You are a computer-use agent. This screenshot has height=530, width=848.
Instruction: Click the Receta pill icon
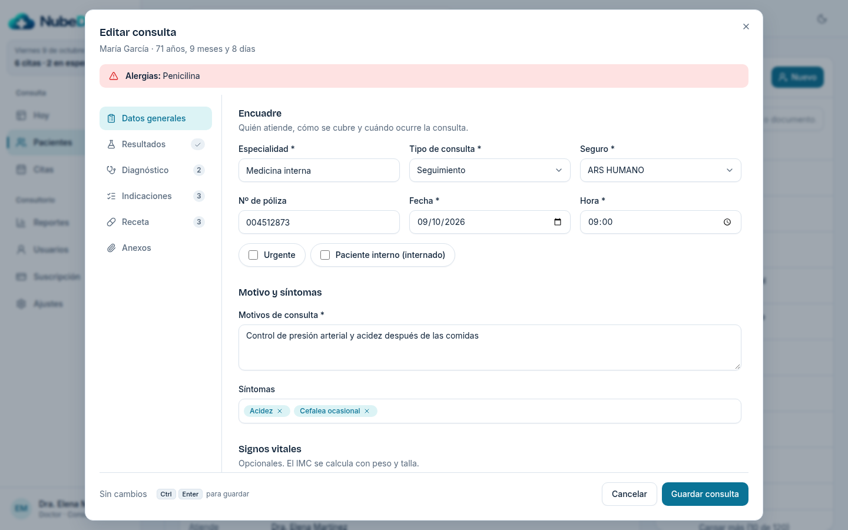coord(111,222)
